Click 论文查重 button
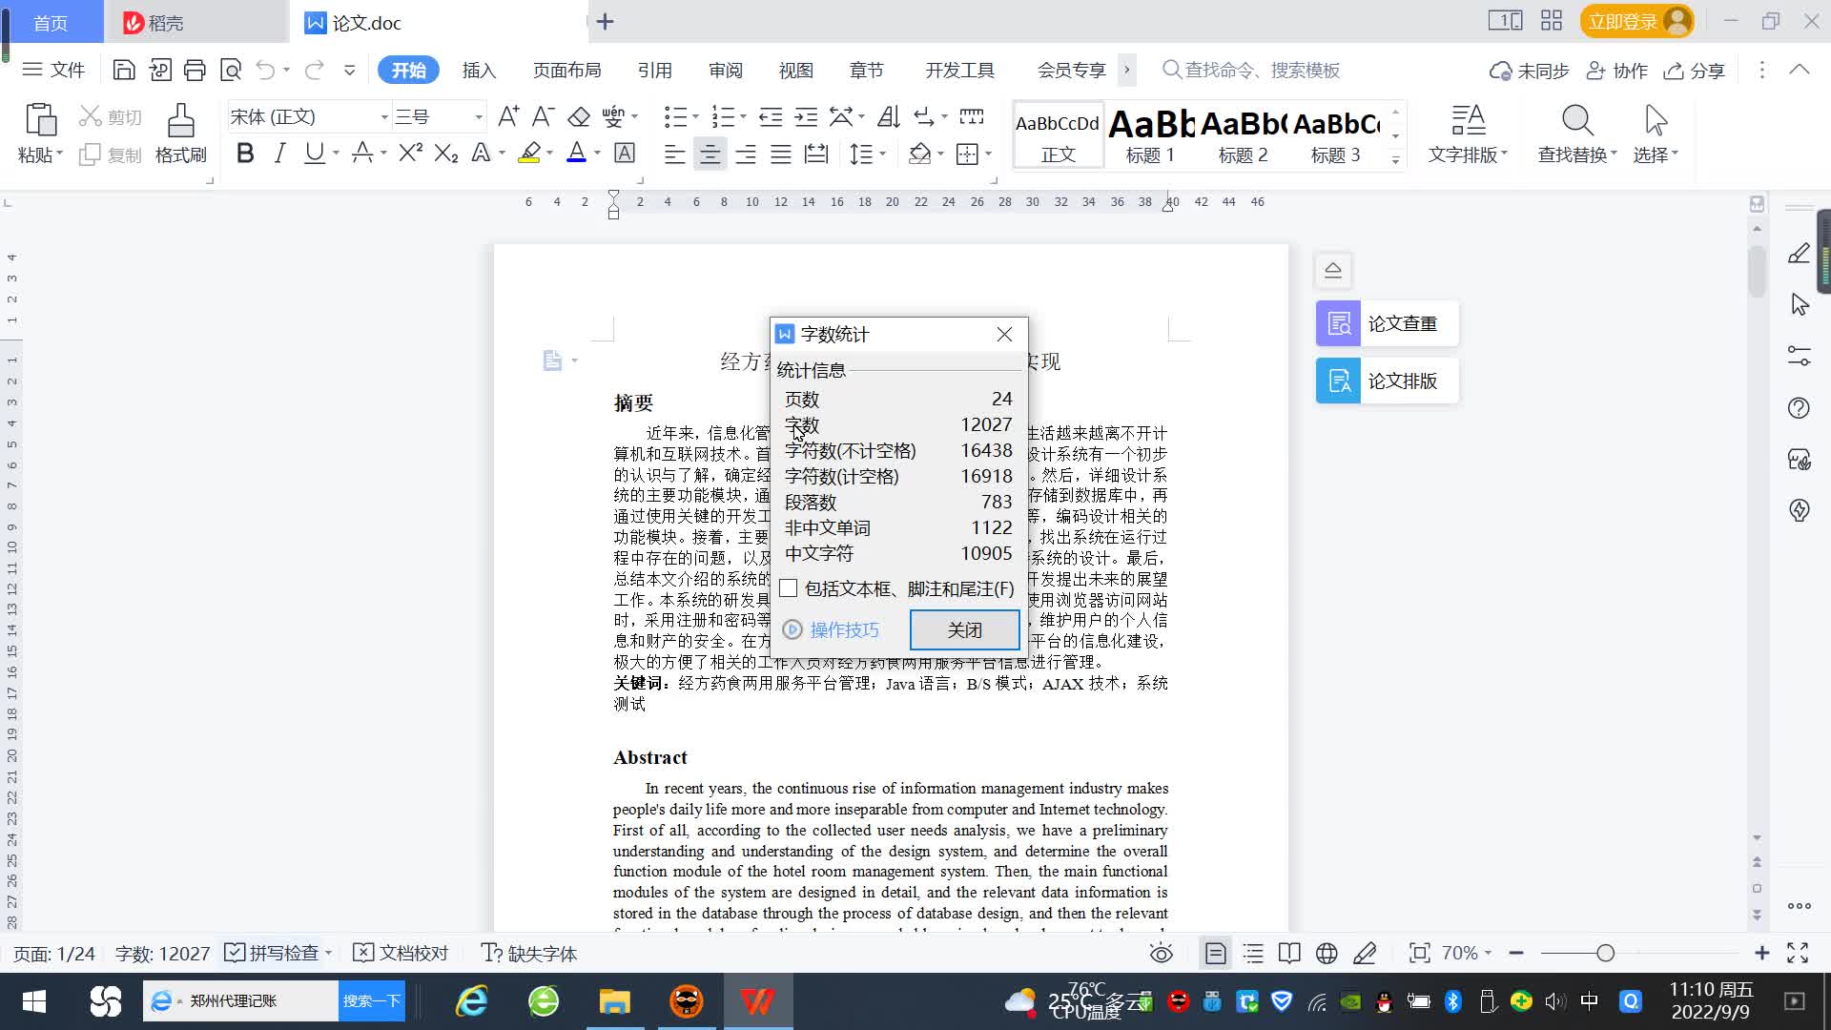The height and width of the screenshot is (1030, 1831). click(x=1388, y=323)
